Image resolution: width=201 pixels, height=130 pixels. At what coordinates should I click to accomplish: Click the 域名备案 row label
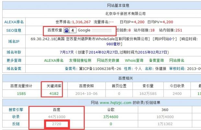click(x=14, y=69)
